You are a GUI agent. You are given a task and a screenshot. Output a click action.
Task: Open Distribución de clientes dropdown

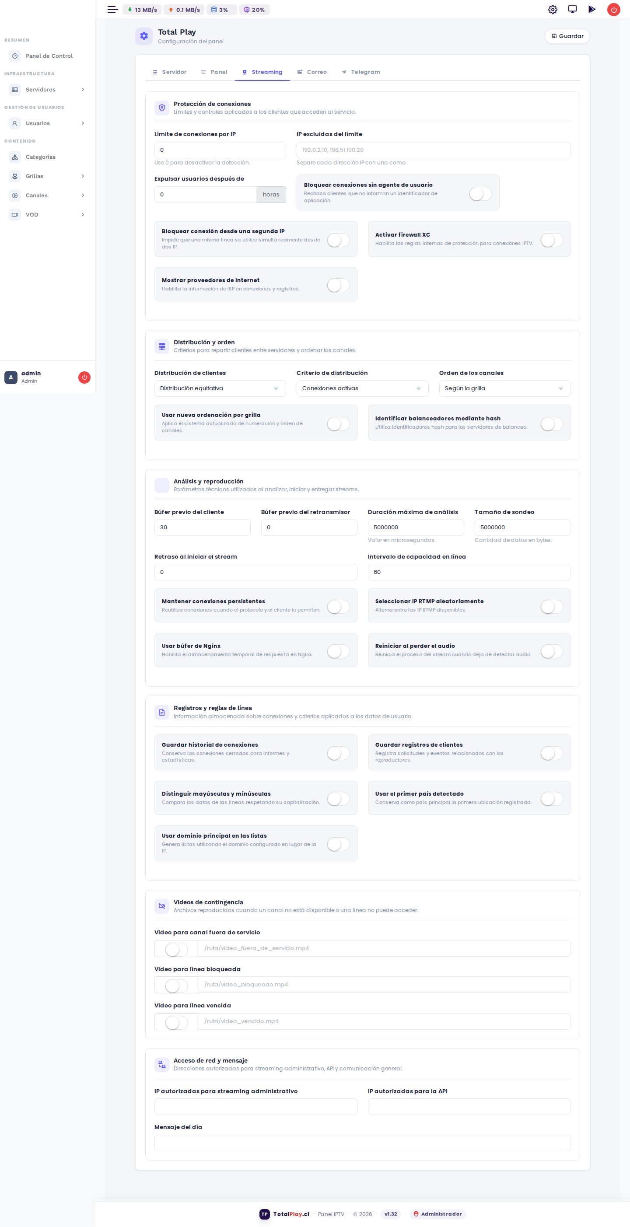tap(220, 388)
